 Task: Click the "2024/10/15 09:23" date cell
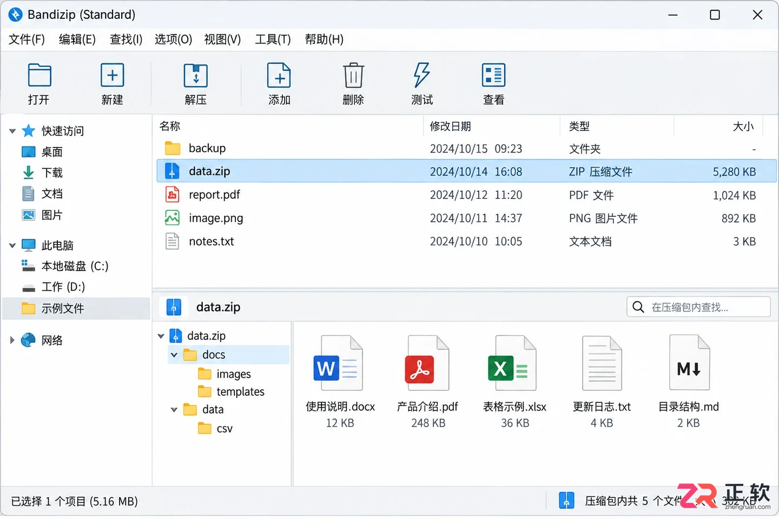476,149
